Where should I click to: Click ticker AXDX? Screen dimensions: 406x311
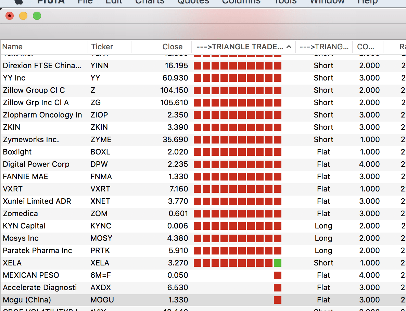coord(100,288)
